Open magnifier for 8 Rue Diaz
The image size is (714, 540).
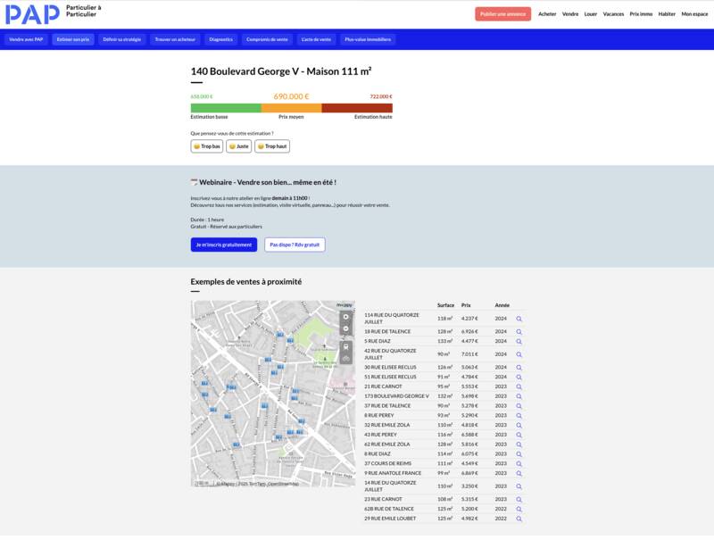tap(519, 454)
